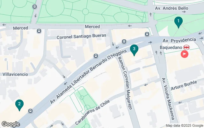Open the Google logo link
Image resolution: width=204 pixels, height=128 pixels.
click(11, 124)
